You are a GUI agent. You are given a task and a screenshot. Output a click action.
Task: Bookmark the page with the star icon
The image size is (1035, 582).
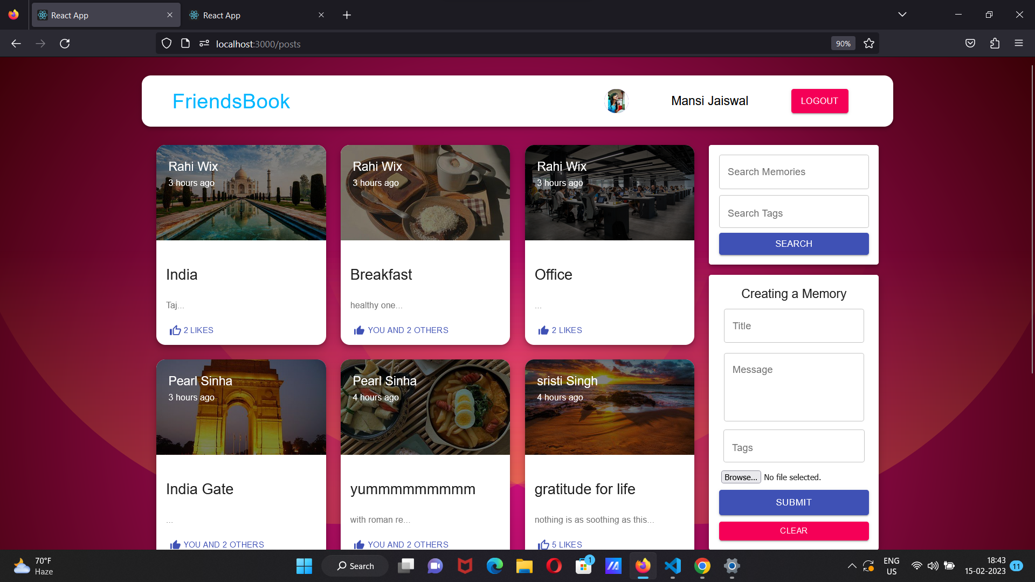click(868, 43)
